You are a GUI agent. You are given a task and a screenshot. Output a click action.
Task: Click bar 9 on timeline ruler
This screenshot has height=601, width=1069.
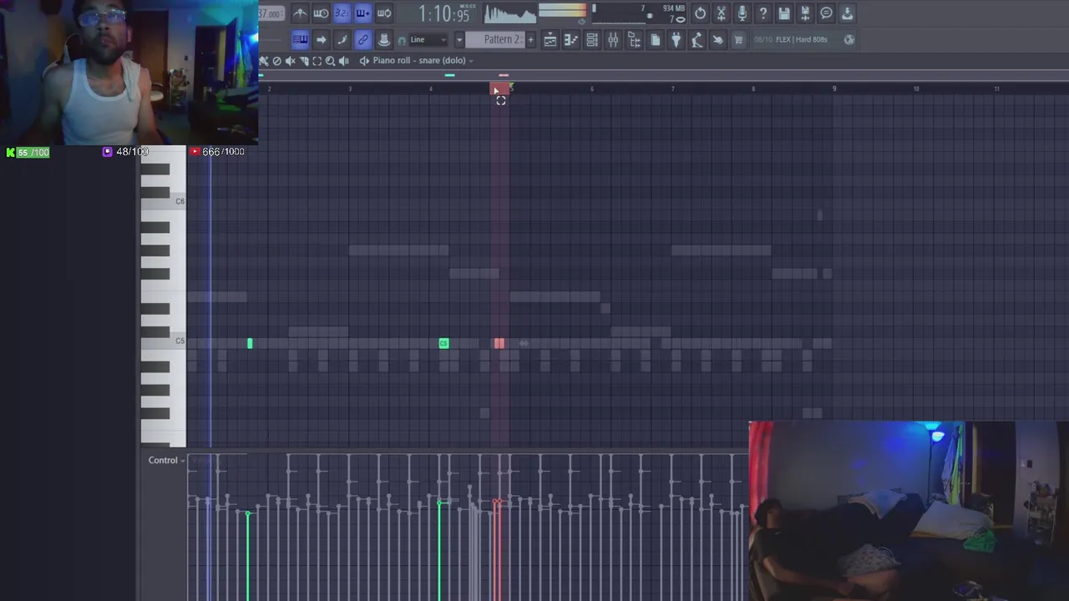pyautogui.click(x=833, y=88)
